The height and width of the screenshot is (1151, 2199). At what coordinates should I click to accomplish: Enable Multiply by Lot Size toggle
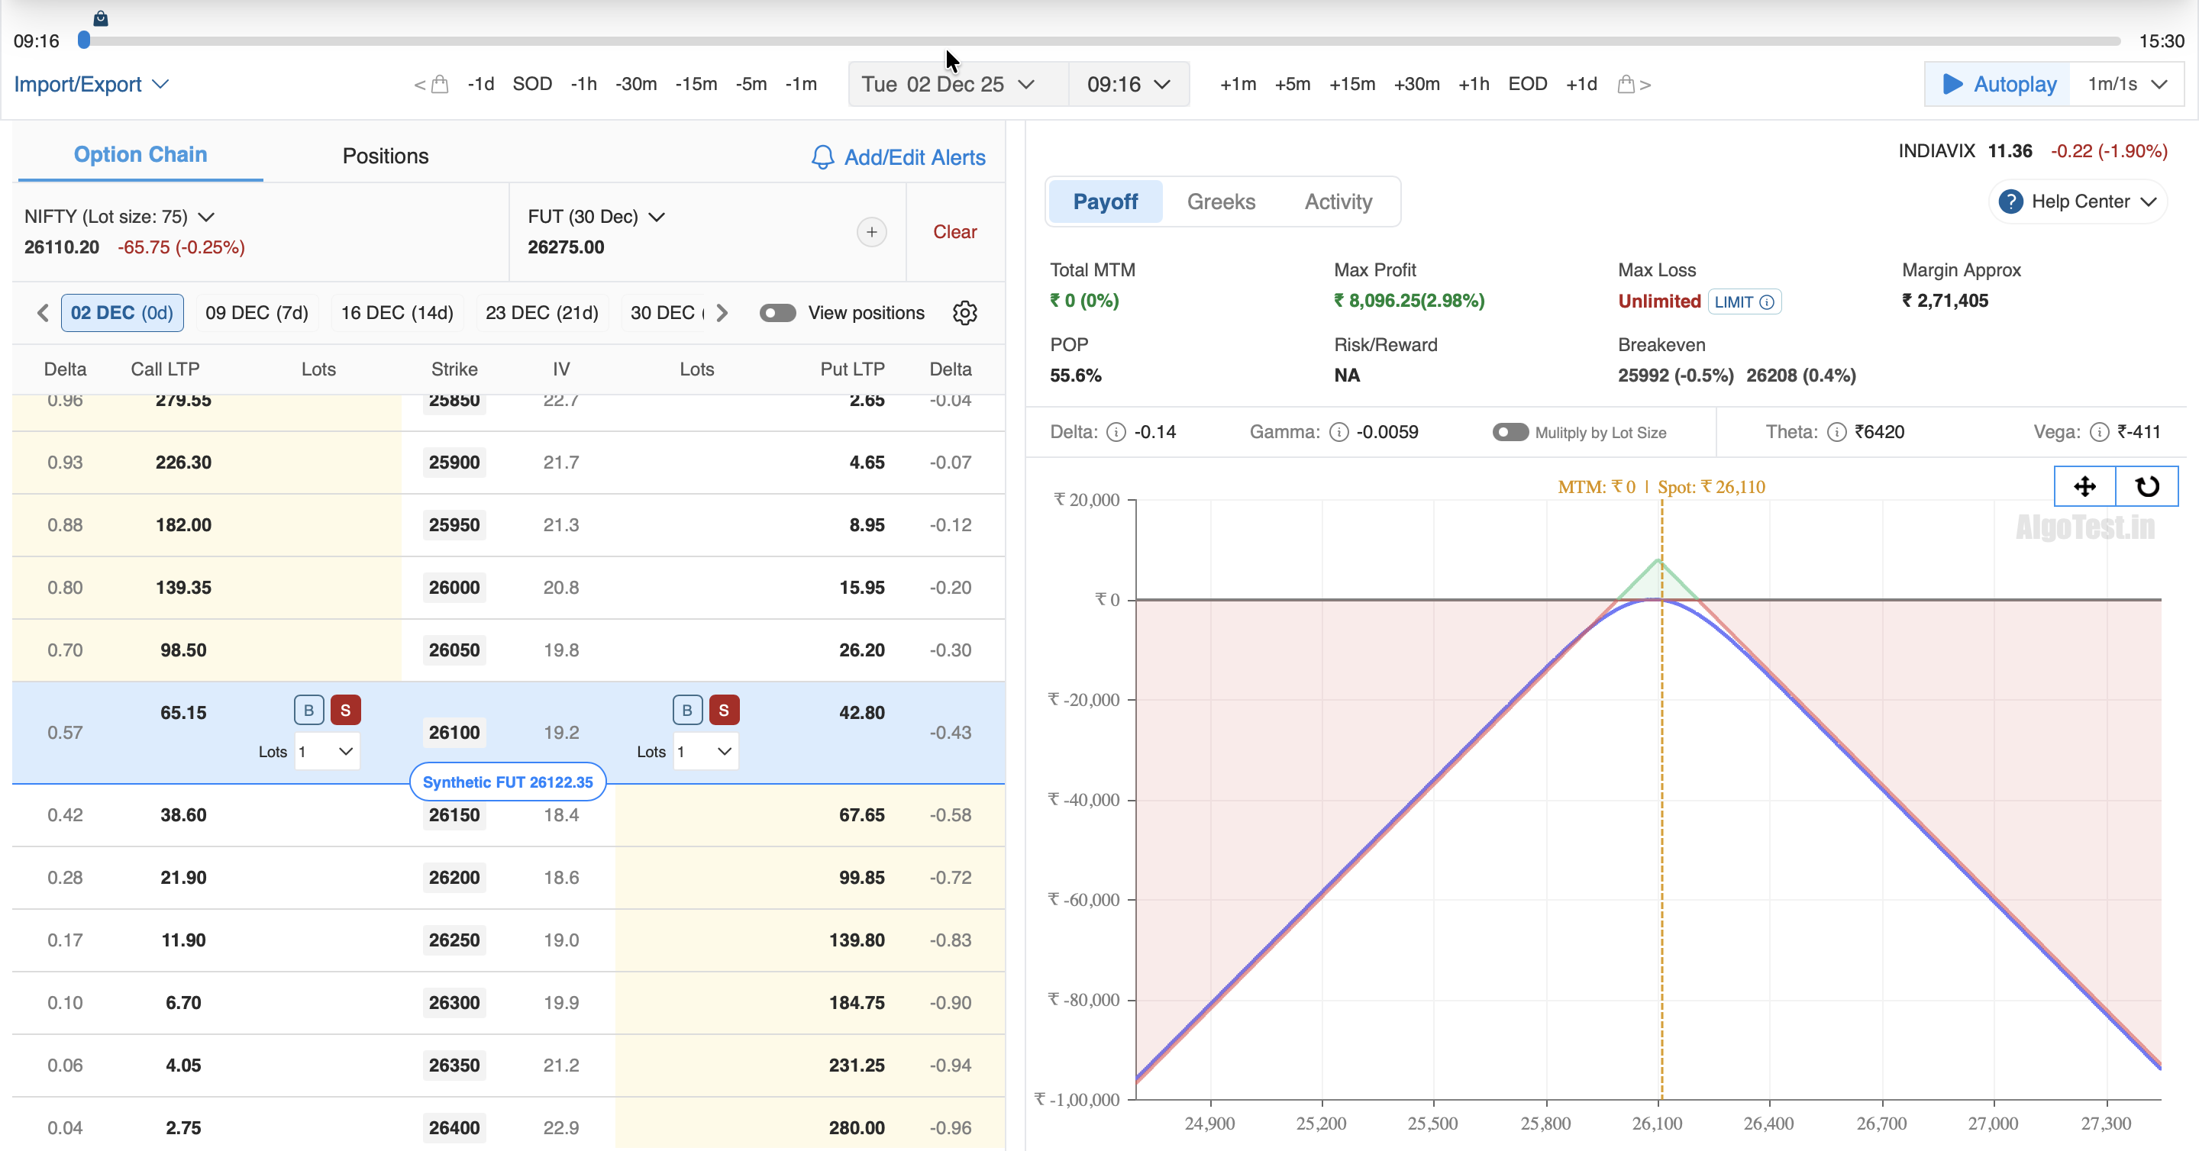point(1510,433)
